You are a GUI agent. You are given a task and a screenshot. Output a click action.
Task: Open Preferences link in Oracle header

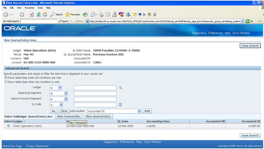click(215, 33)
